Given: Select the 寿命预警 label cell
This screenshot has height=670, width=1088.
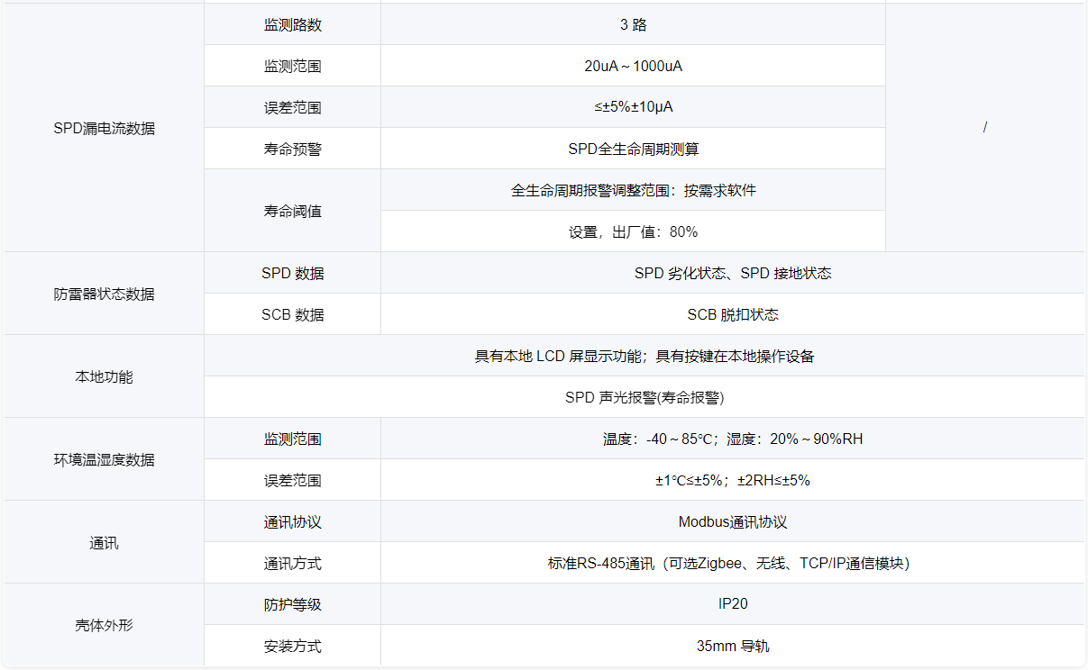Looking at the screenshot, I should pos(292,149).
